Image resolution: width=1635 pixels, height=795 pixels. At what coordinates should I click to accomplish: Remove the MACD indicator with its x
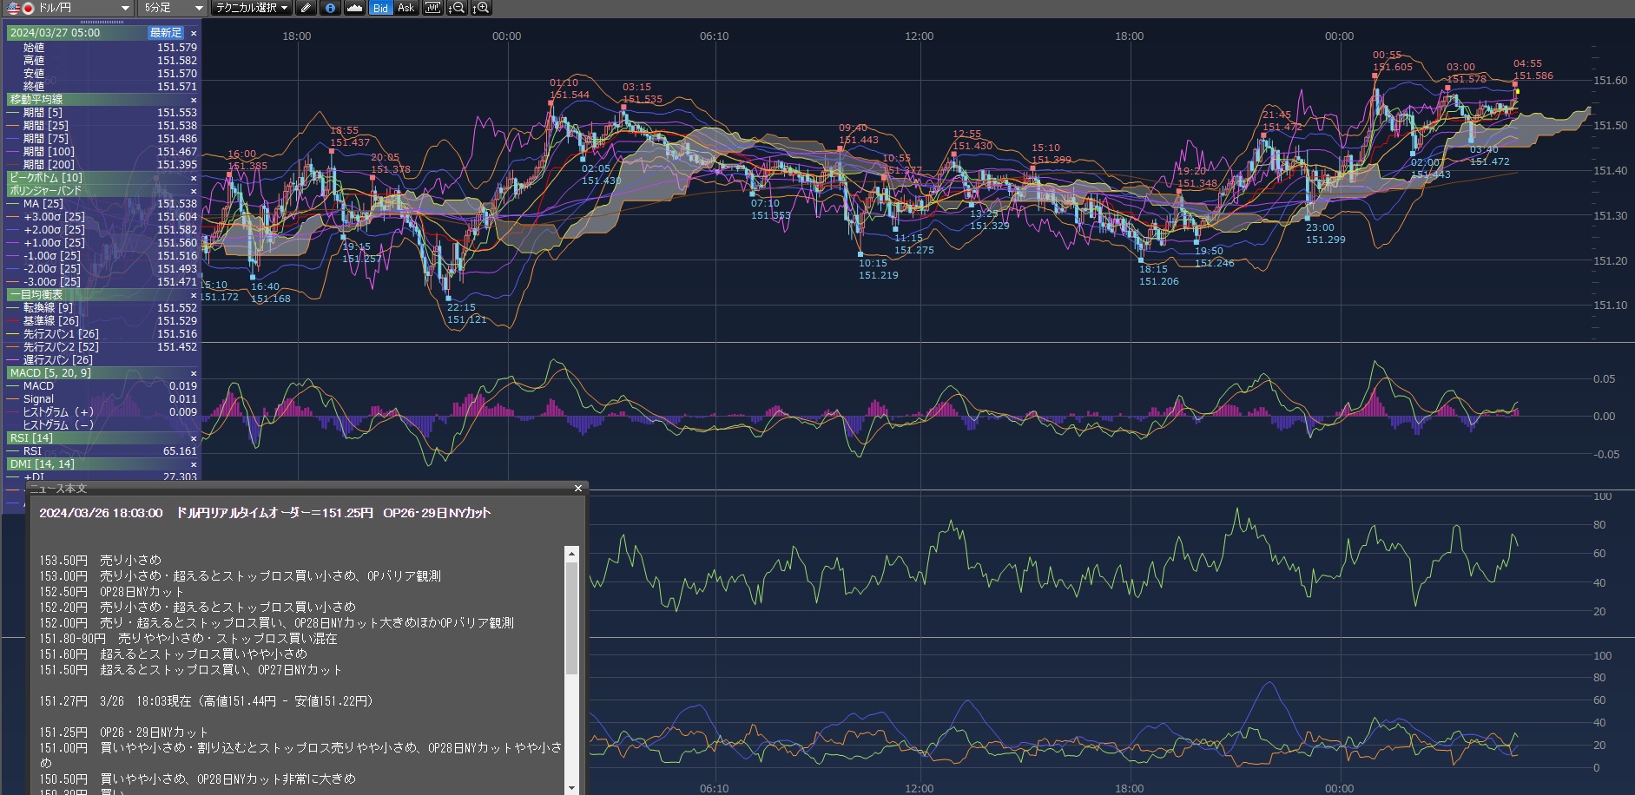point(194,373)
